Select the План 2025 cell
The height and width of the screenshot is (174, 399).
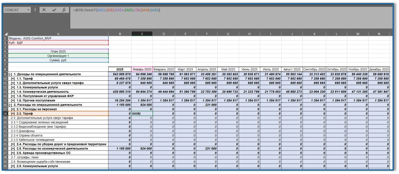coord(58,51)
